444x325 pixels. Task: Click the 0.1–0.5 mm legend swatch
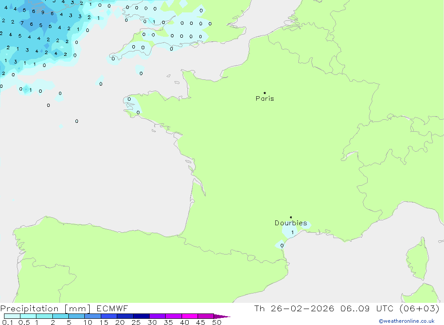coord(12,316)
